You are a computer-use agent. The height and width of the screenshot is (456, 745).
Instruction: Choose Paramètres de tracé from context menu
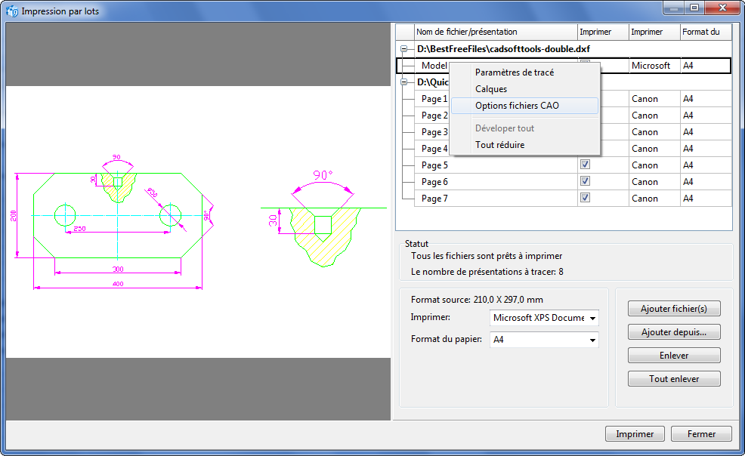click(x=514, y=72)
